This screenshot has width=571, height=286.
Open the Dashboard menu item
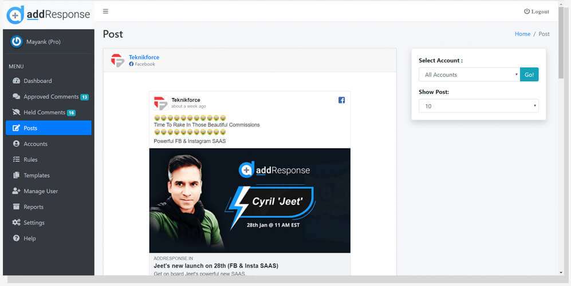coord(49,81)
